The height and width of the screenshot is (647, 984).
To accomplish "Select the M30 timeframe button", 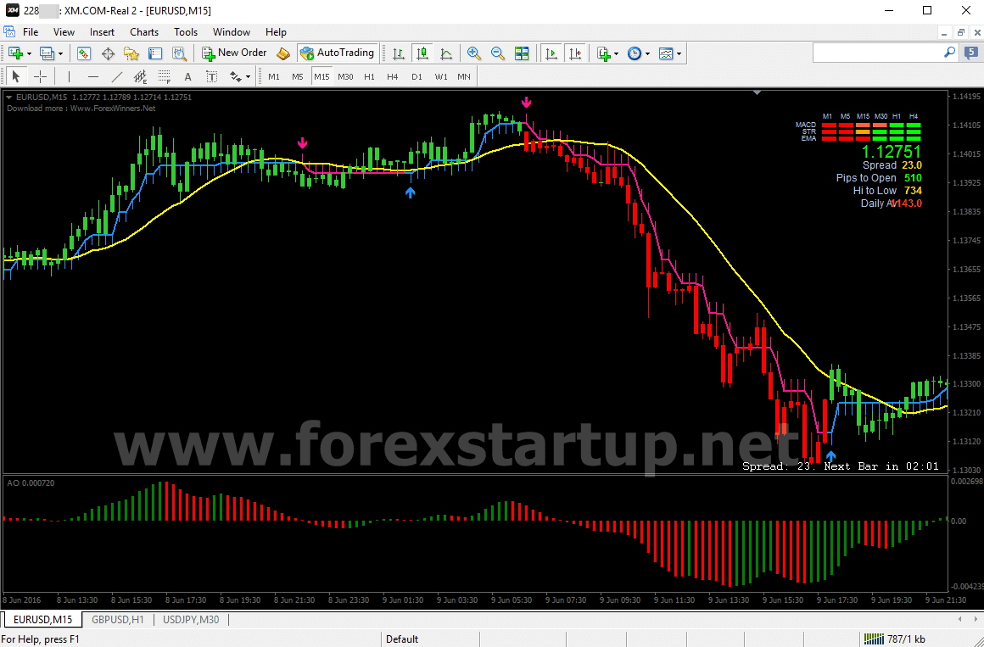I will point(345,76).
